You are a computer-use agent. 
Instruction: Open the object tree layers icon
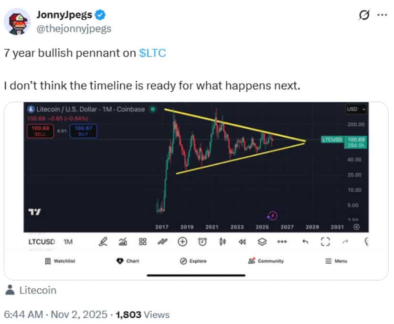261,242
